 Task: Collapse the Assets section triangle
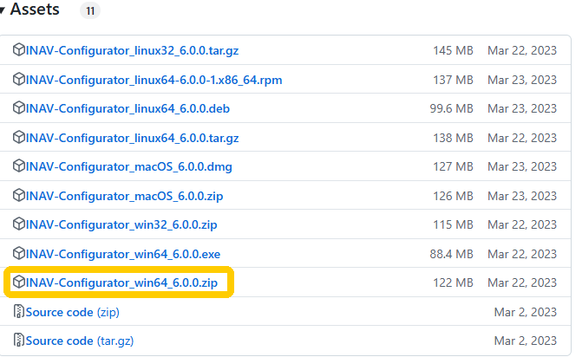pyautogui.click(x=2, y=10)
